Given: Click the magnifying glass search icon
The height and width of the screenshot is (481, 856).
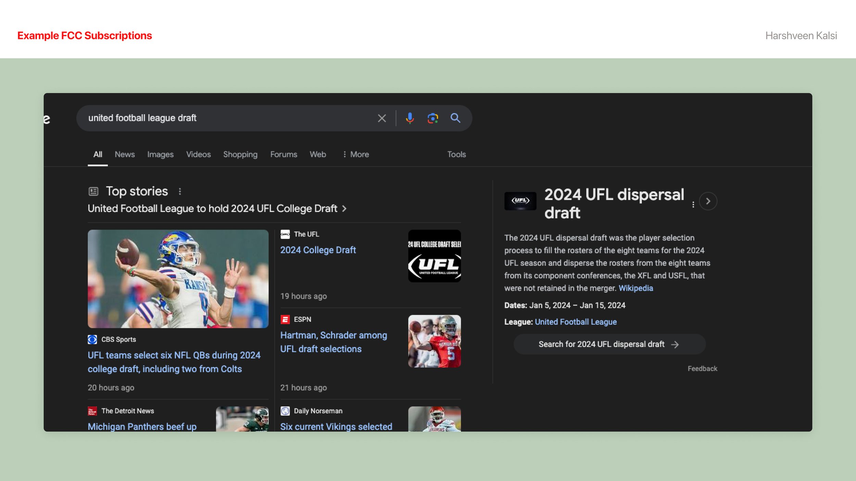Looking at the screenshot, I should 455,118.
